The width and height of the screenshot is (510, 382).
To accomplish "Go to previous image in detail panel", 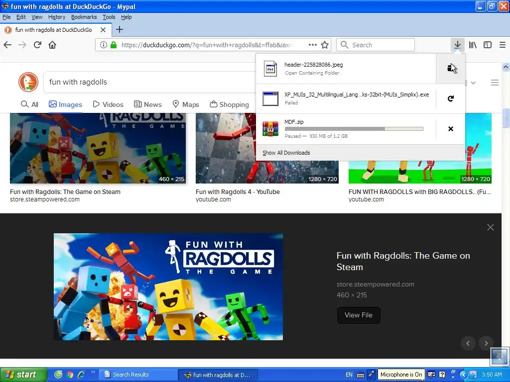I will [468, 343].
